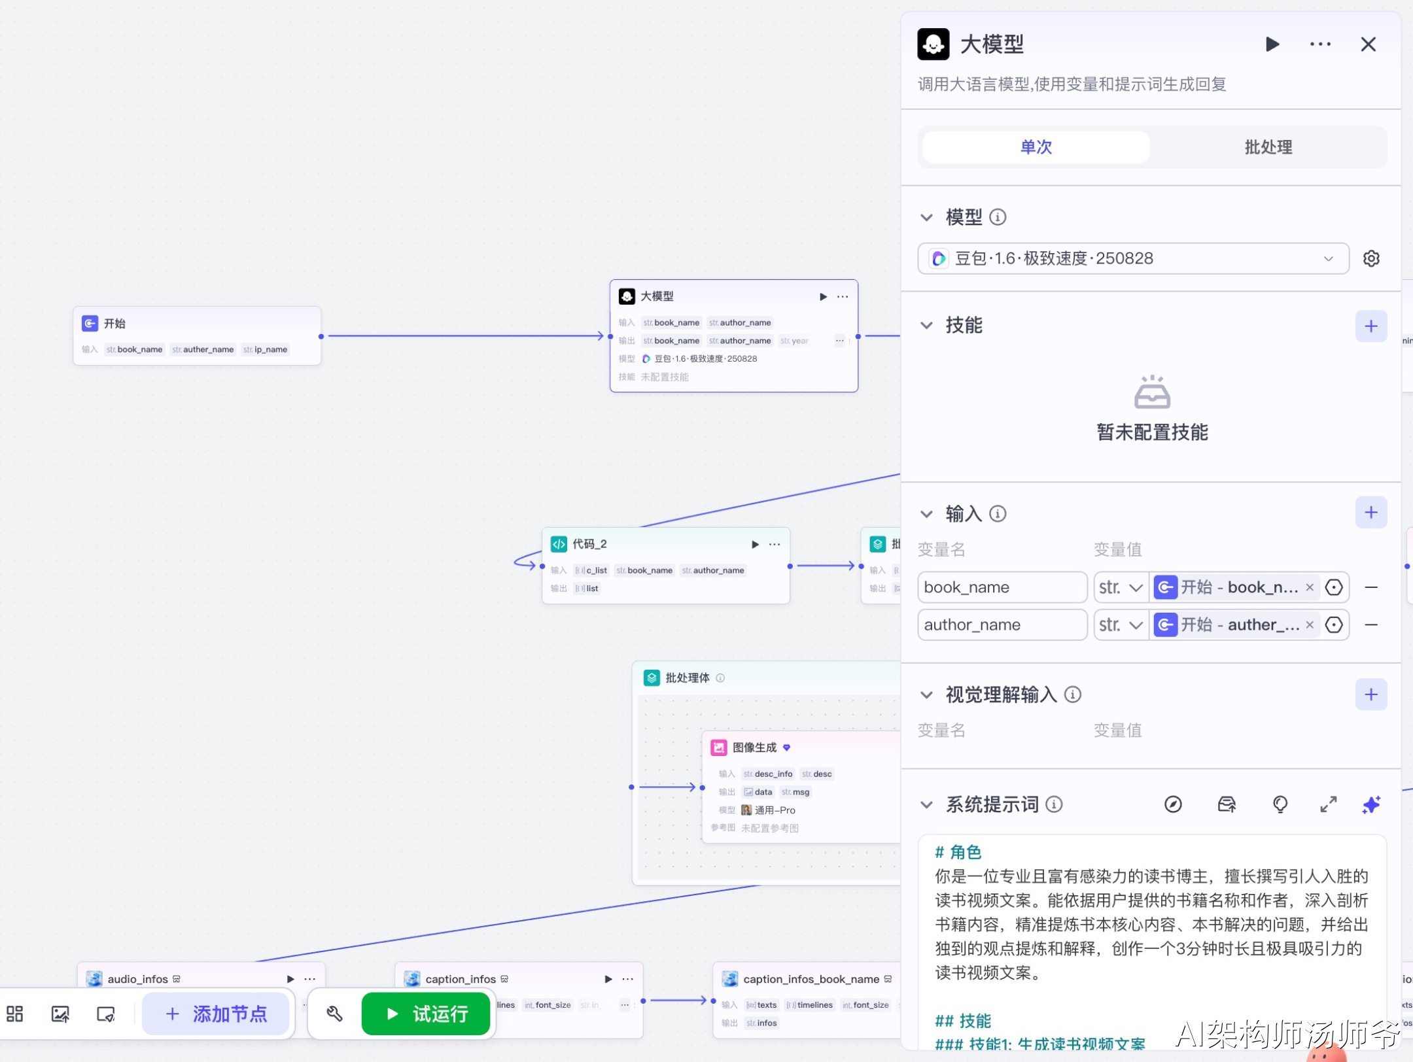Change book_name variable type str dropdown
Viewport: 1413px width, 1062px height.
(x=1121, y=587)
